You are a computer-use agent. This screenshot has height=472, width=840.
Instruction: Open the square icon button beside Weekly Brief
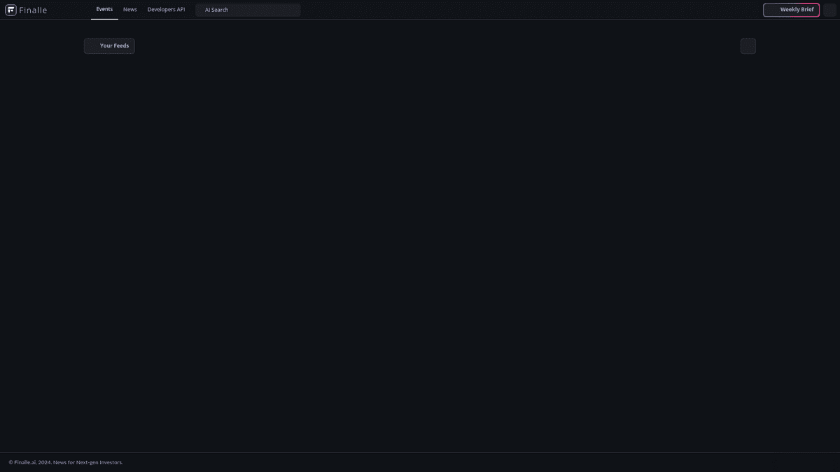[x=830, y=10]
